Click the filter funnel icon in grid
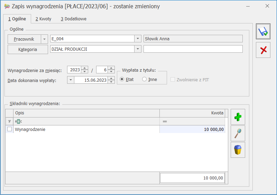The width and height of the screenshot is (277, 195). point(9,121)
